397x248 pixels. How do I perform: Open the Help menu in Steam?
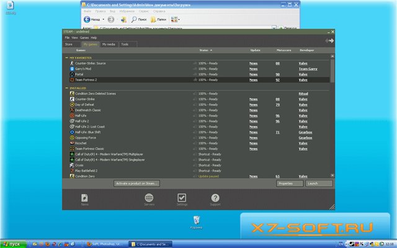pyautogui.click(x=94, y=38)
